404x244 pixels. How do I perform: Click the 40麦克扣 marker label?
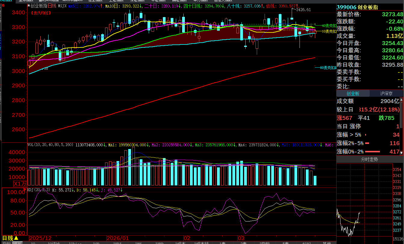(329, 26)
